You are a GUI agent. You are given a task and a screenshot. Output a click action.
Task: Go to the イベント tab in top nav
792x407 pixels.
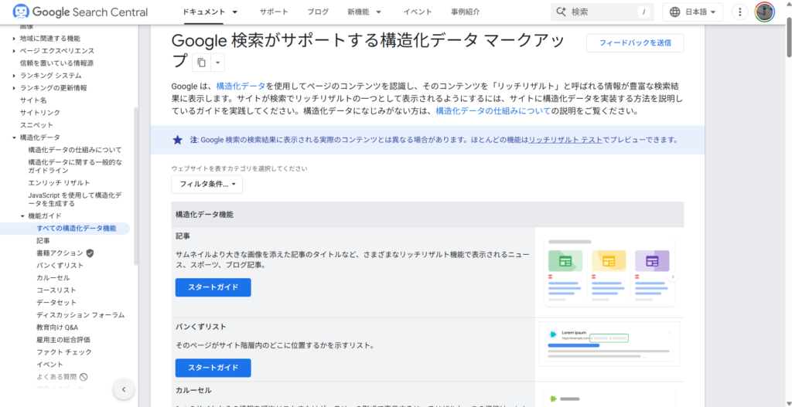tap(417, 12)
